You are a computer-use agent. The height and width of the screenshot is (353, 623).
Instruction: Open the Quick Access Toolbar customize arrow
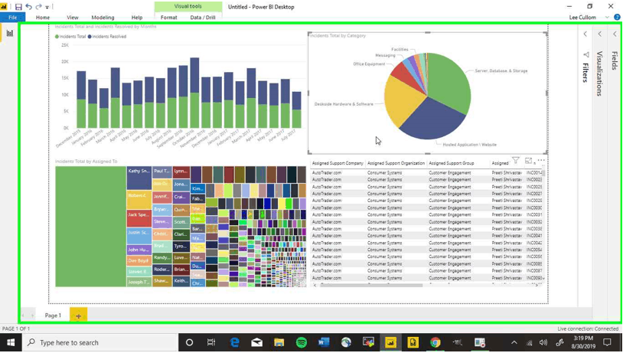click(x=47, y=7)
